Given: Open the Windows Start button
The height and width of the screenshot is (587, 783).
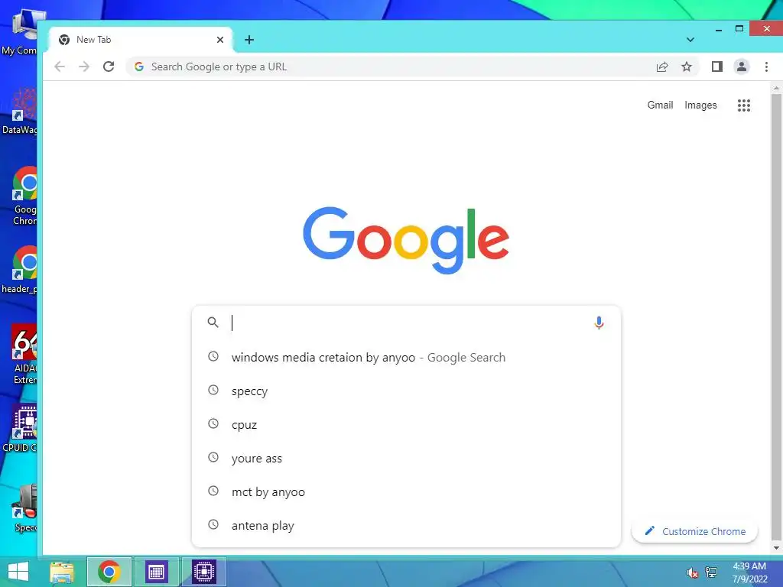Looking at the screenshot, I should 18,572.
